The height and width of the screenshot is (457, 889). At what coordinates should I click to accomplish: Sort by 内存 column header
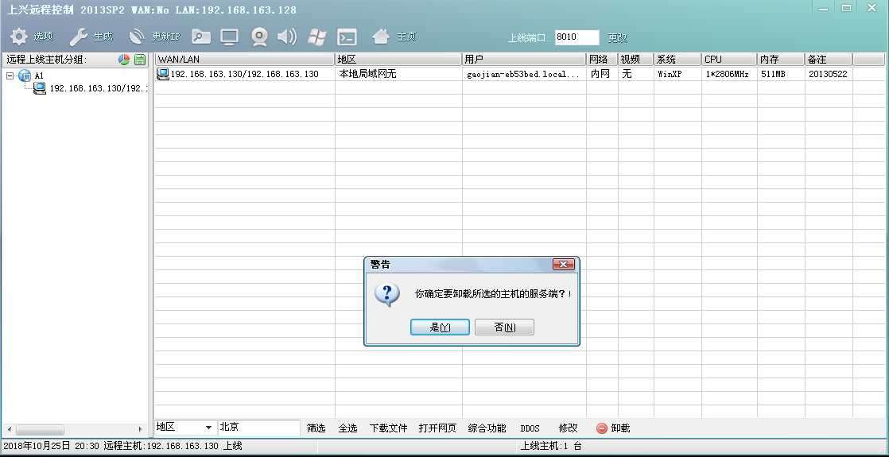pos(782,60)
